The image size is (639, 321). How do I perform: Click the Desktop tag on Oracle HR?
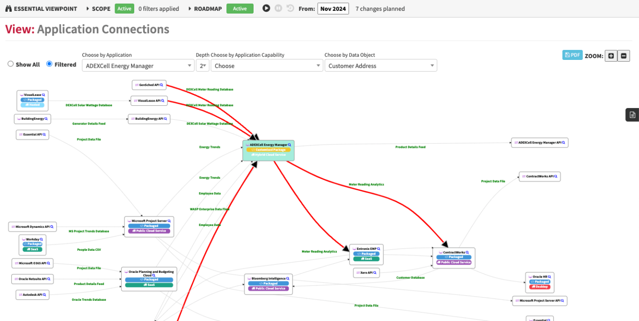tap(539, 287)
